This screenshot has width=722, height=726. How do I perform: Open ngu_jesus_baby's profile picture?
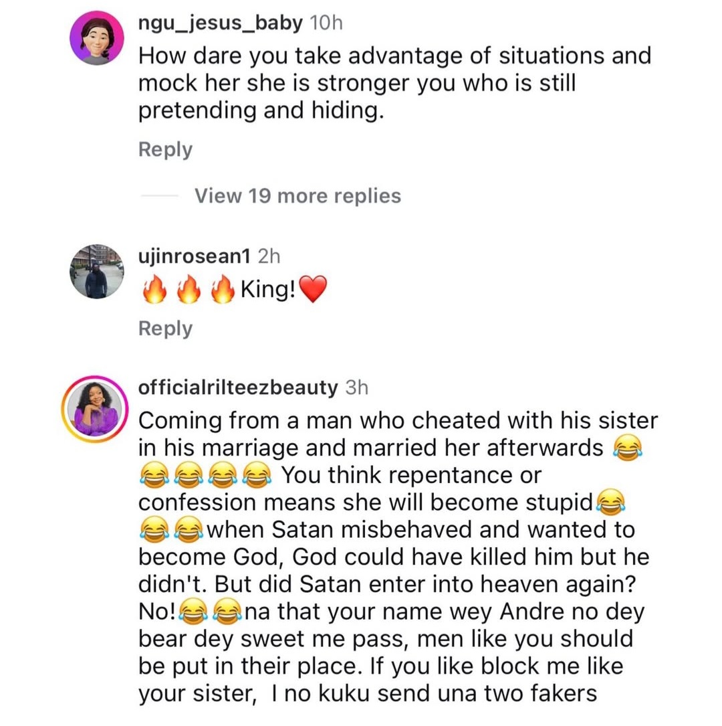(x=97, y=39)
